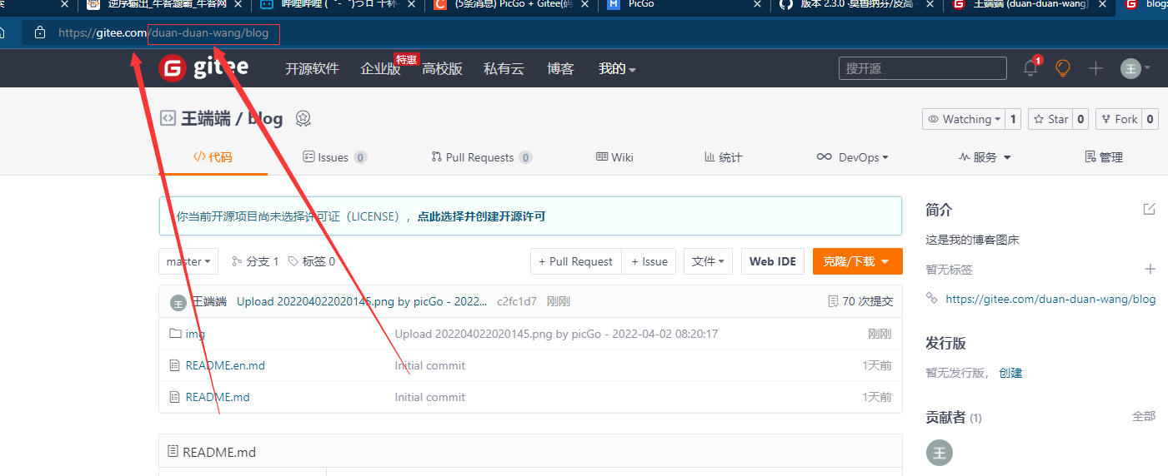Click the browser address bar URL
Screen dimensions: 1168x476
(x=163, y=33)
